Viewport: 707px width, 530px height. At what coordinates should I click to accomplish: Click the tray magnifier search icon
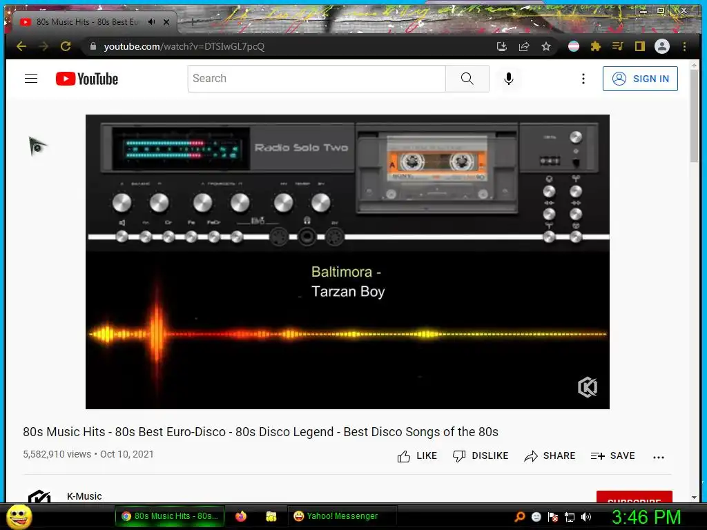520,516
